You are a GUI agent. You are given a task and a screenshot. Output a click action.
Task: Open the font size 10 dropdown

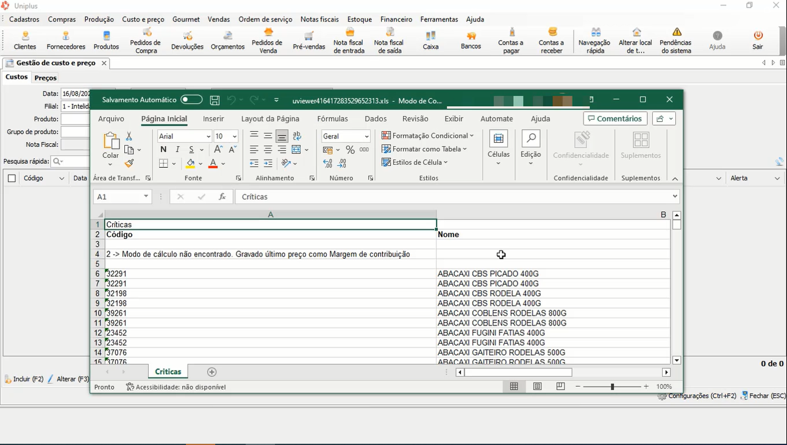coord(235,137)
